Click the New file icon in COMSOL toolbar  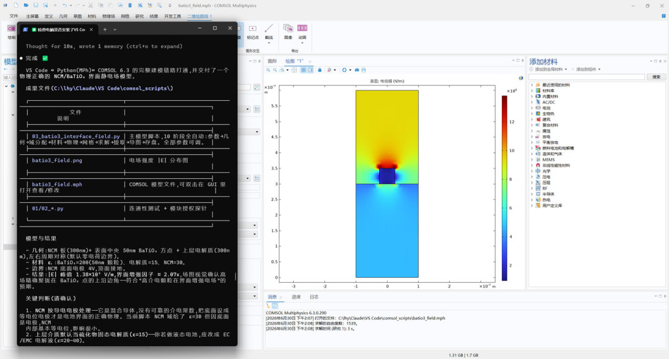click(16, 5)
